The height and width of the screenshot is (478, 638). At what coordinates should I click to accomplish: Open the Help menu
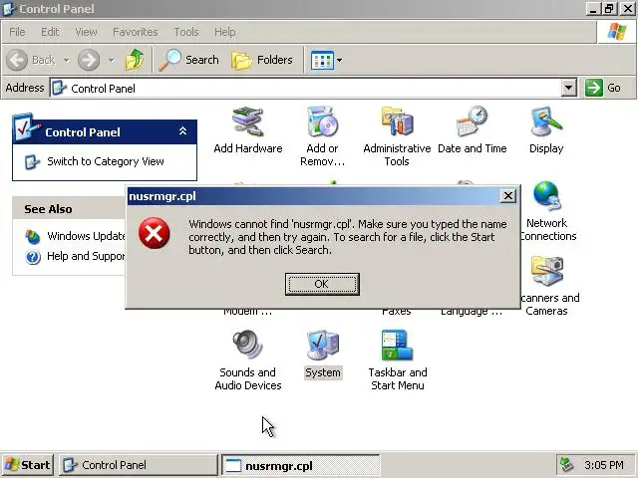(224, 32)
